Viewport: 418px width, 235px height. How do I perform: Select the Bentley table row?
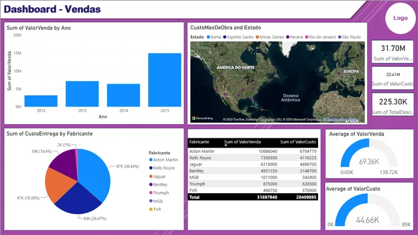[x=253, y=171]
